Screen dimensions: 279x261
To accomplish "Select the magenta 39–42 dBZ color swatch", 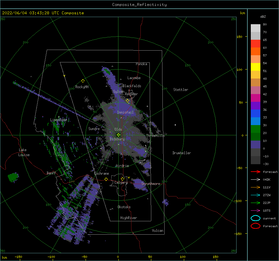I will pos(255,98).
